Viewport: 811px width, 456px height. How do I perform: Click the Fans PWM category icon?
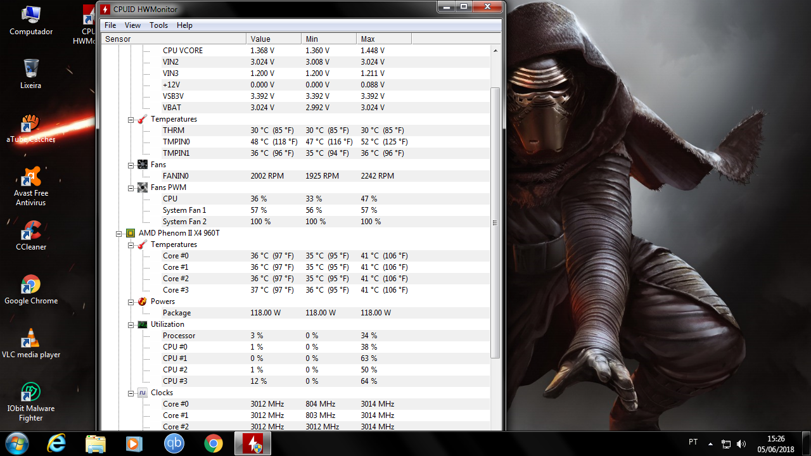tap(143, 187)
